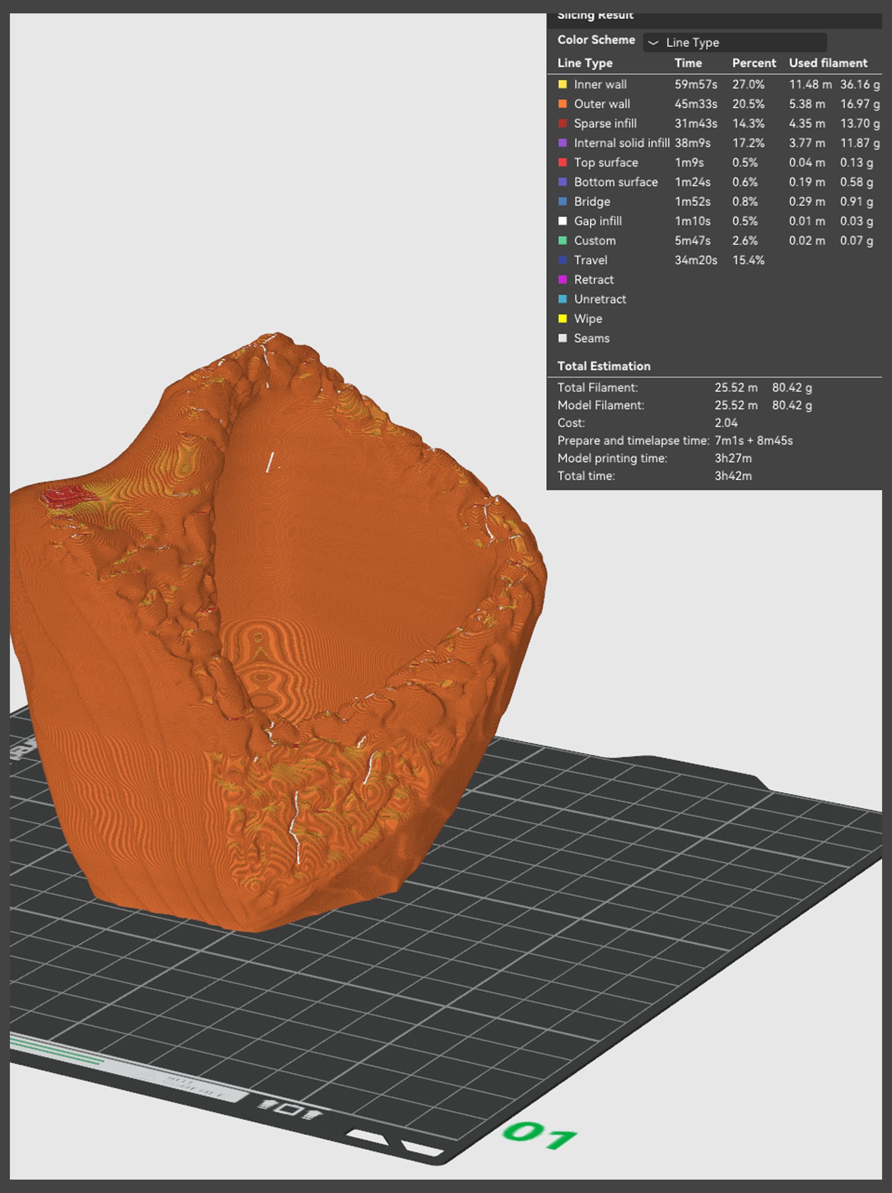Toggle Outer wall orange color swatch
The height and width of the screenshot is (1193, 892).
562,104
